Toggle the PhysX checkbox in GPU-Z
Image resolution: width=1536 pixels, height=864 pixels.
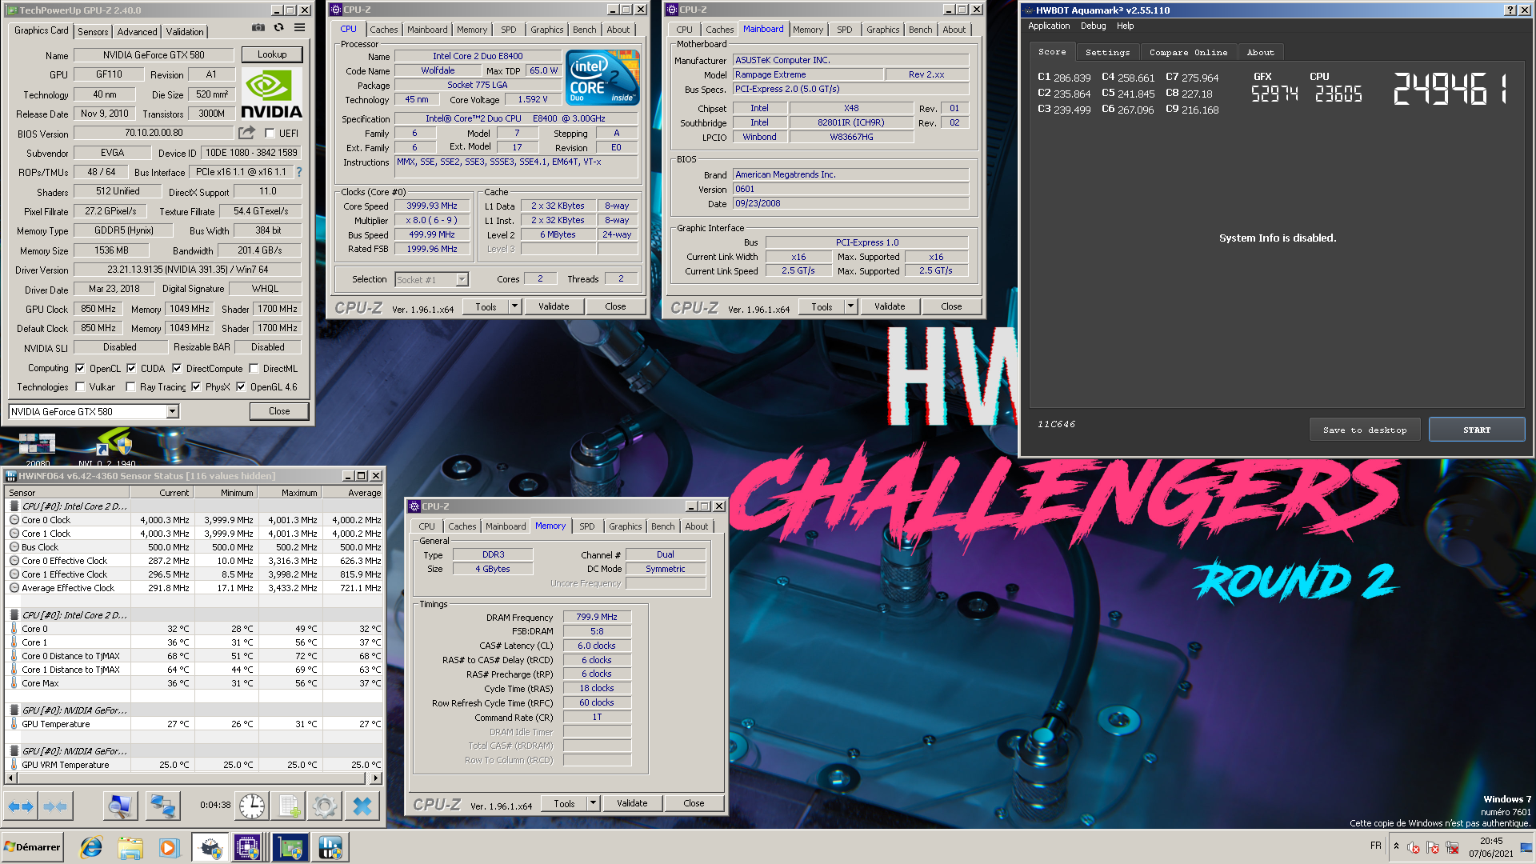196,387
